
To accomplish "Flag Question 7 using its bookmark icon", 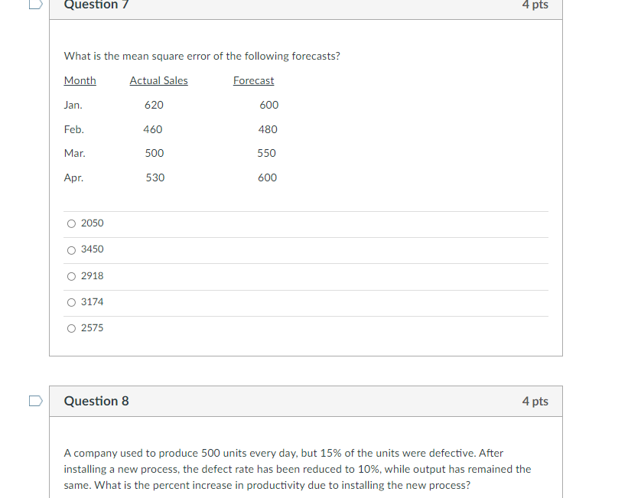I will tap(36, 5).
